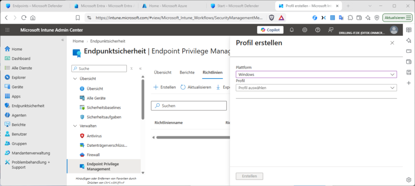This screenshot has height=186, width=415.
Task: Open Problembehandlung + Support
Action: pos(28,165)
